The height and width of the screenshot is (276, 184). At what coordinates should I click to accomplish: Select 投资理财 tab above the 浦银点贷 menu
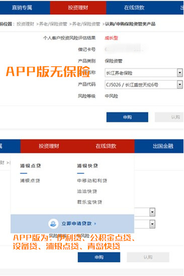tap(49, 146)
